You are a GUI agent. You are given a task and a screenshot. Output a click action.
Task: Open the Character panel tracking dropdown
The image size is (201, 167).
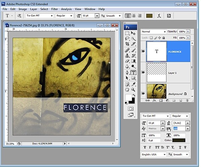point(187,129)
